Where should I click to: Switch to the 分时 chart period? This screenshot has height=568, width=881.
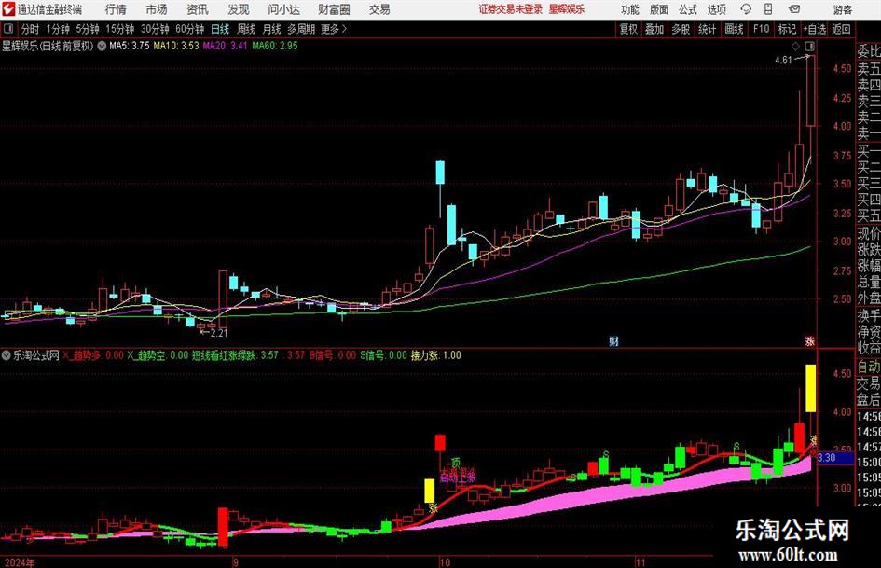[30, 29]
